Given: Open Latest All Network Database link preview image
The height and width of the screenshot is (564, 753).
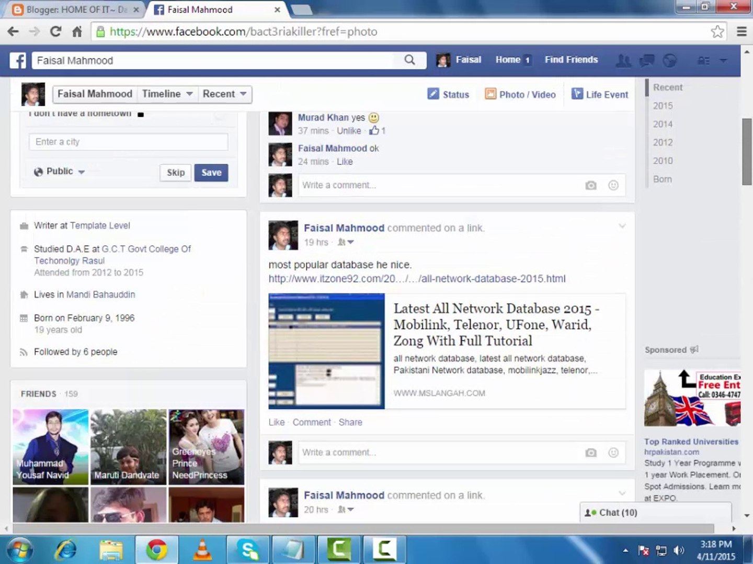Looking at the screenshot, I should point(326,351).
